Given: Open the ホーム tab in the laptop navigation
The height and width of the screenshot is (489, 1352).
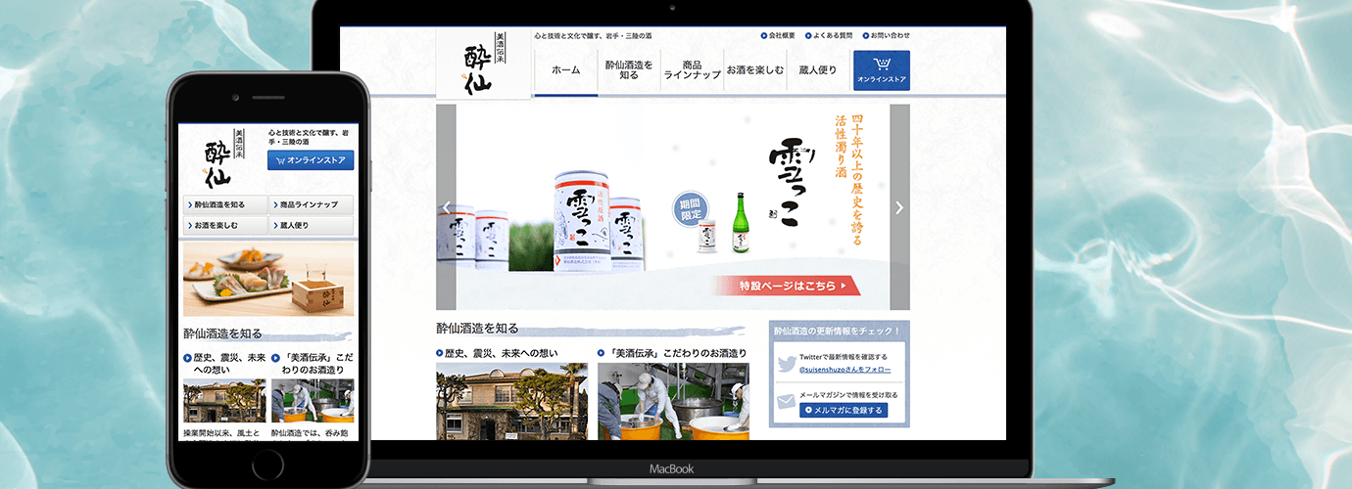Looking at the screenshot, I should (565, 70).
